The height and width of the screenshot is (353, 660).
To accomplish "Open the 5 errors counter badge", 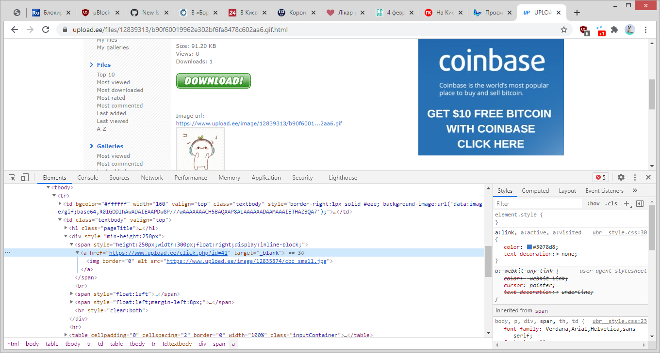I will point(601,178).
